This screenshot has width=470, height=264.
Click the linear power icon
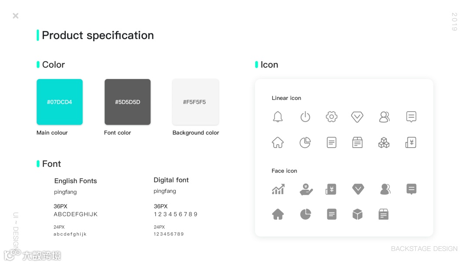pyautogui.click(x=305, y=117)
